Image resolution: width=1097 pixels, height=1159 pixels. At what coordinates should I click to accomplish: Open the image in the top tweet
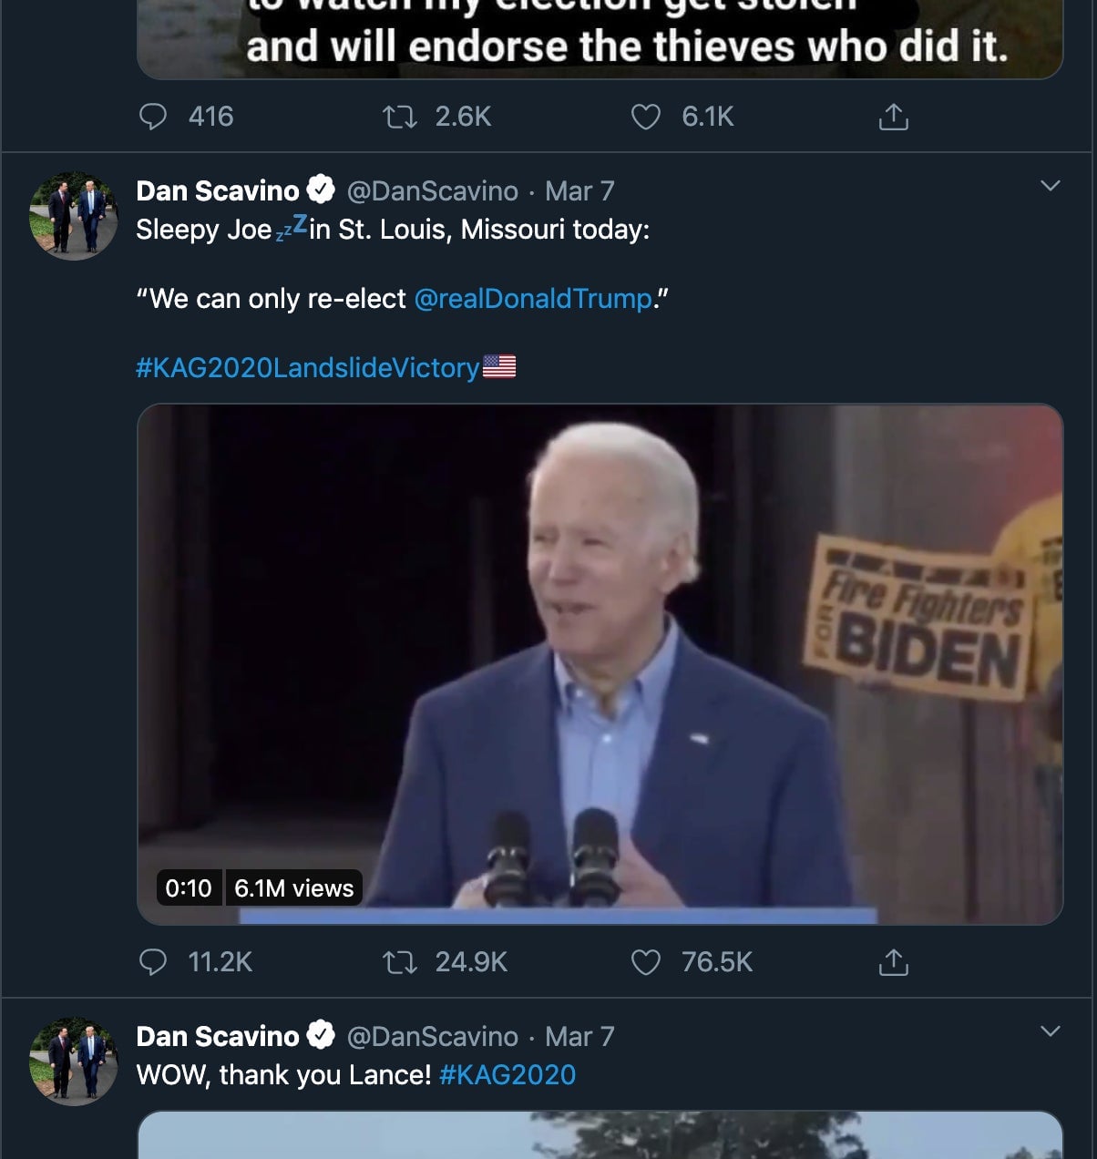click(600, 41)
